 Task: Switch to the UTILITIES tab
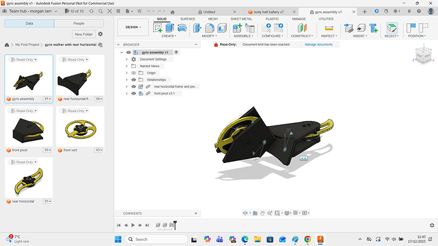point(326,19)
